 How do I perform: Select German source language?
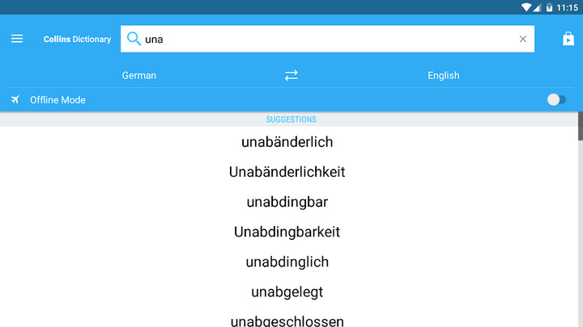(x=139, y=75)
